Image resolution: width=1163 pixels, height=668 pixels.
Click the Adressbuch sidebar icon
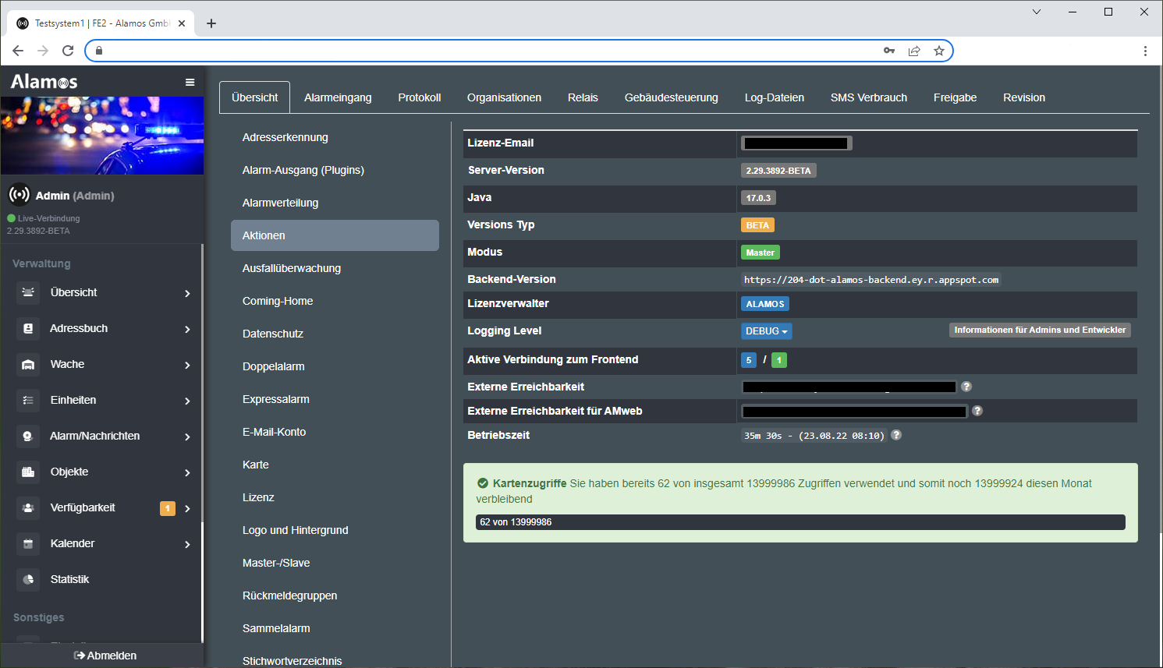[x=28, y=329]
